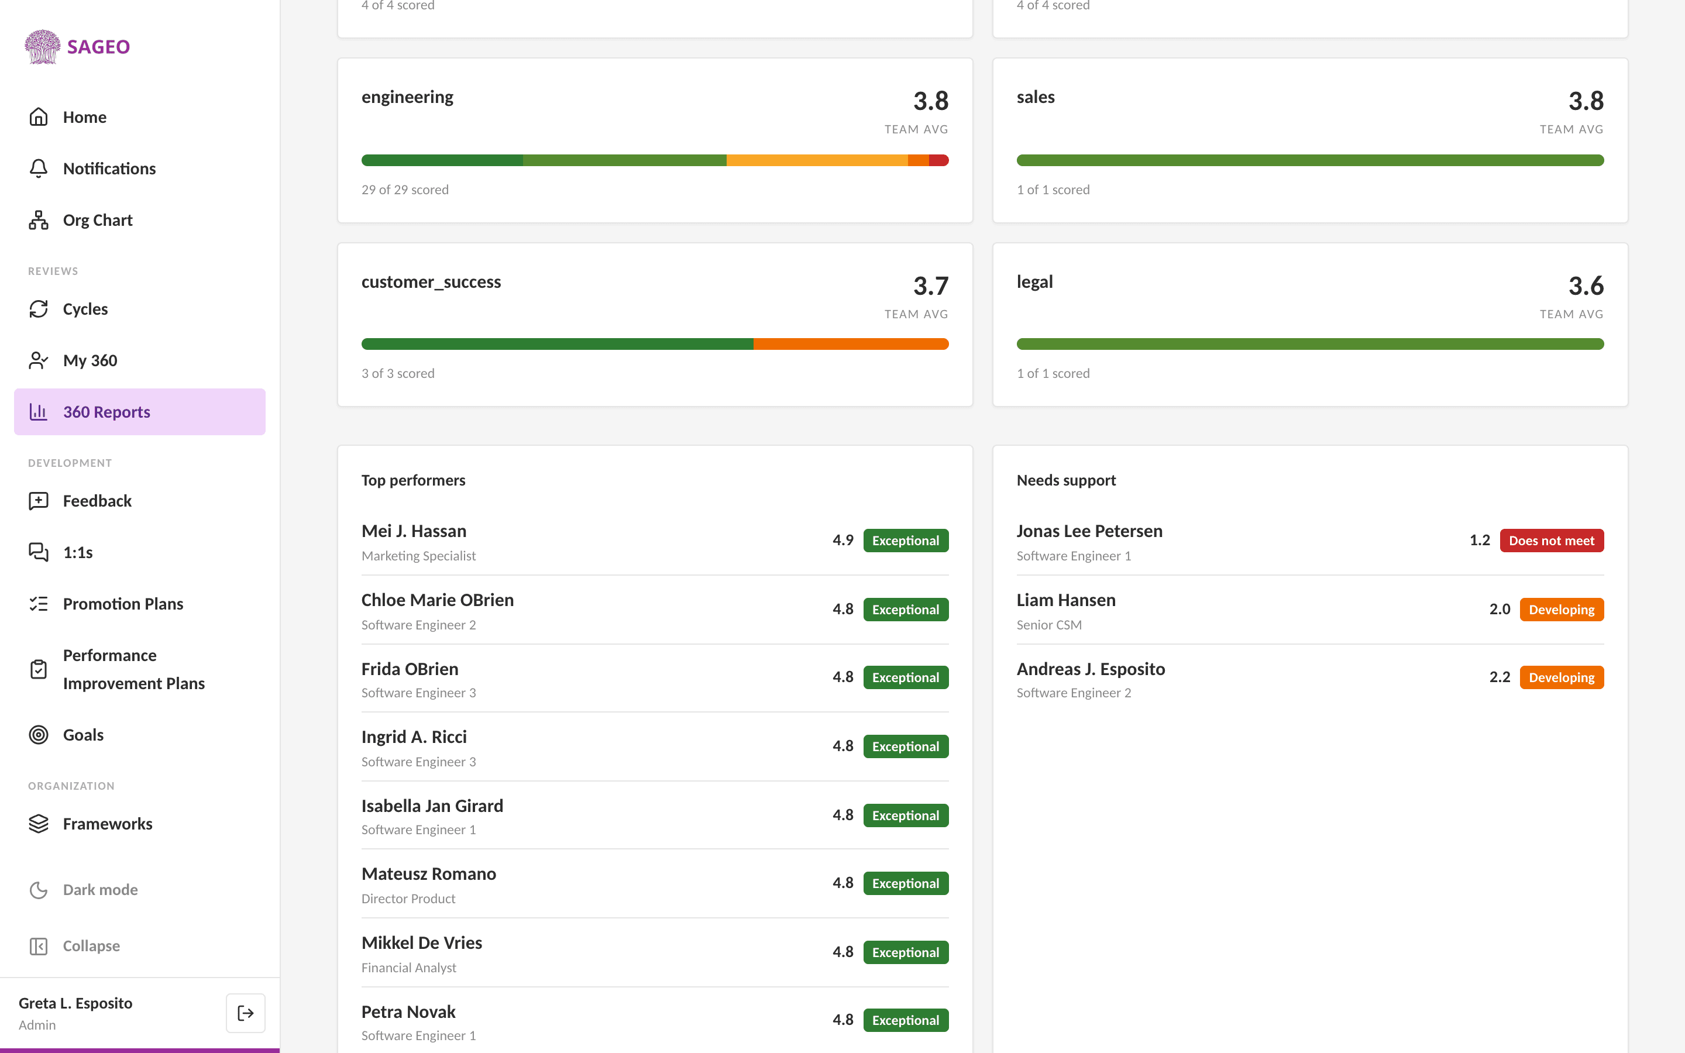
Task: Click the log out icon button
Action: coord(245,1013)
